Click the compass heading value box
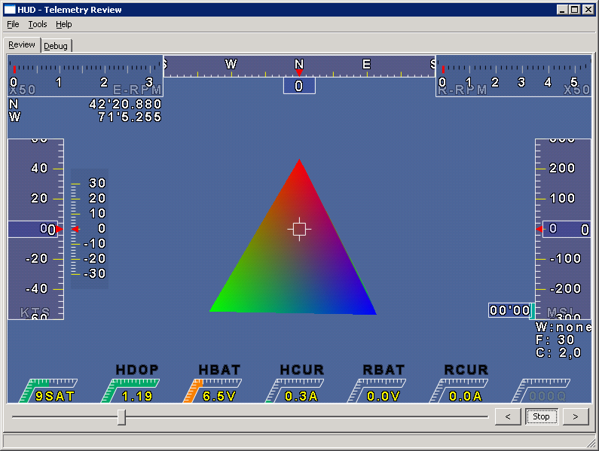Image resolution: width=599 pixels, height=451 pixels. point(299,86)
